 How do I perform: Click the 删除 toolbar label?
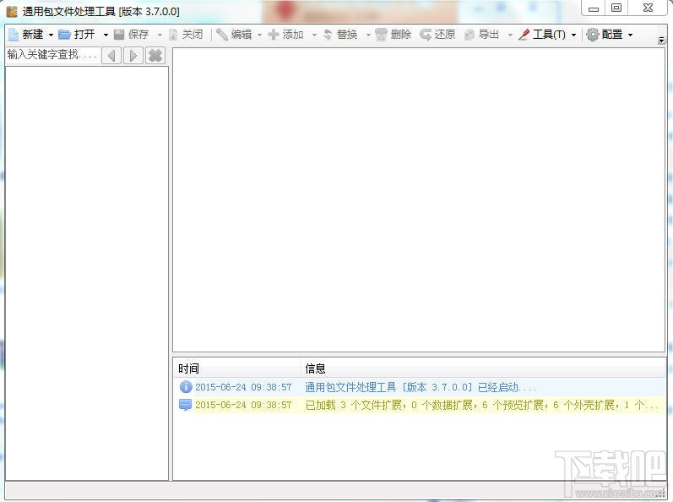[401, 35]
